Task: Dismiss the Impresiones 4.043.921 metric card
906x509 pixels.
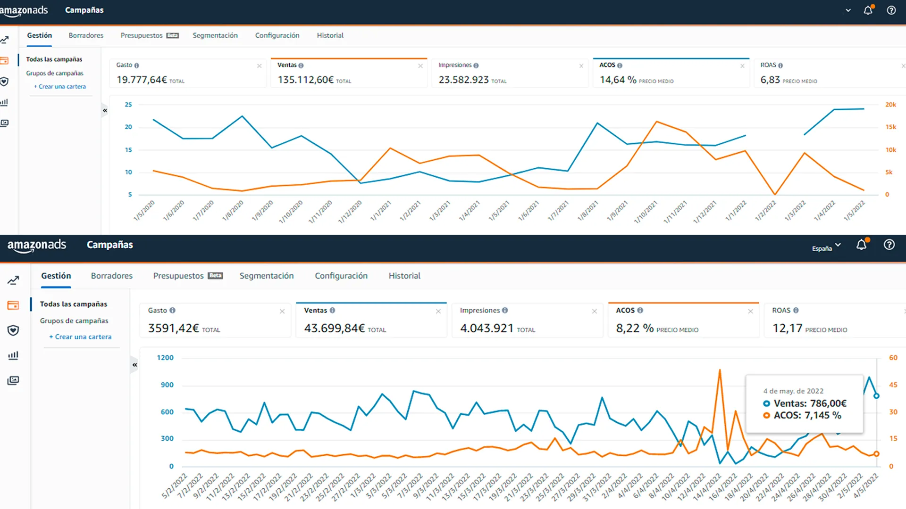Action: pyautogui.click(x=594, y=311)
